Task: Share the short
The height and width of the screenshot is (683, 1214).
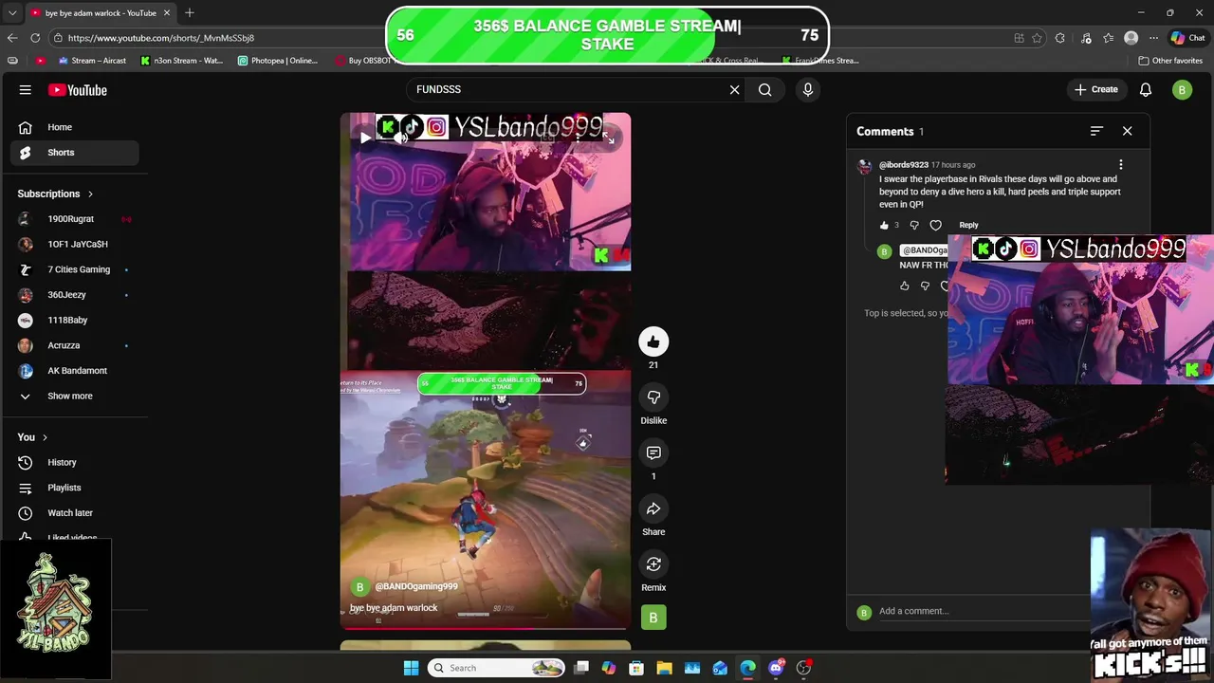Action: point(653,508)
